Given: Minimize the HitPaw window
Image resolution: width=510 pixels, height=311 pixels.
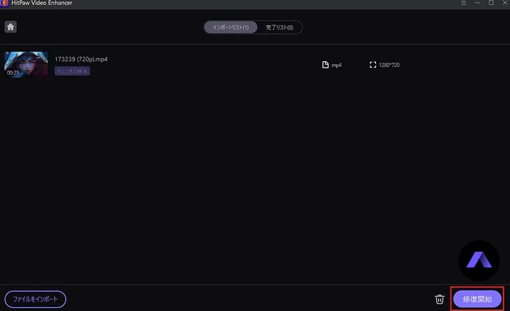Looking at the screenshot, I should click(x=477, y=3).
